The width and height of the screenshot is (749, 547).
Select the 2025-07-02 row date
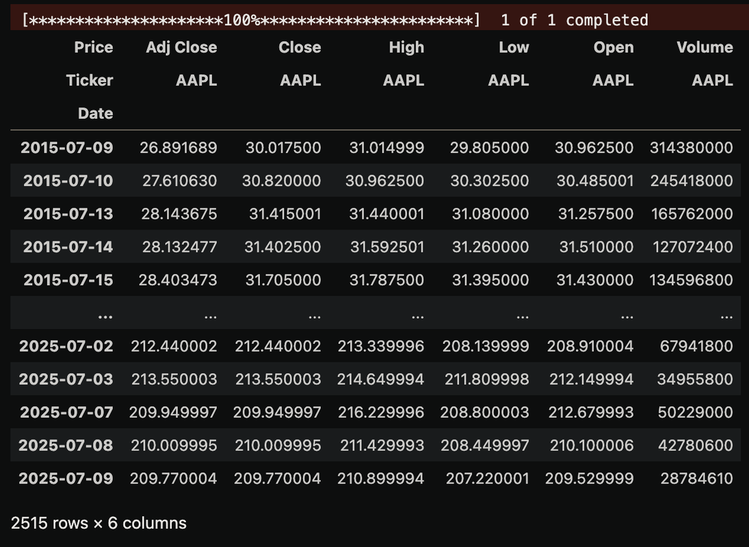tap(66, 346)
